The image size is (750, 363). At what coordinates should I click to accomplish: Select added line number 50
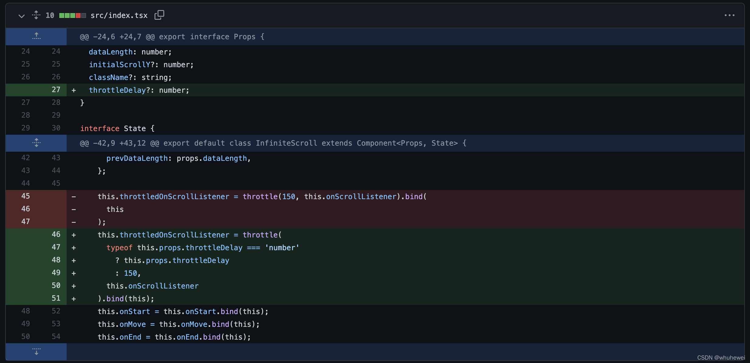[56, 285]
